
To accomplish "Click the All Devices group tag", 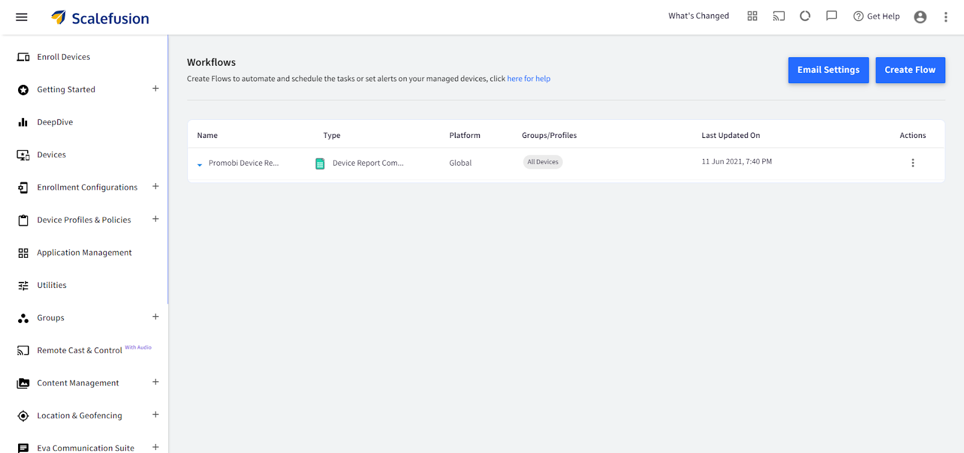I will point(543,162).
